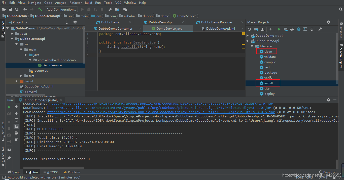
Task: Clear Run console with trash icon
Action: [16, 139]
